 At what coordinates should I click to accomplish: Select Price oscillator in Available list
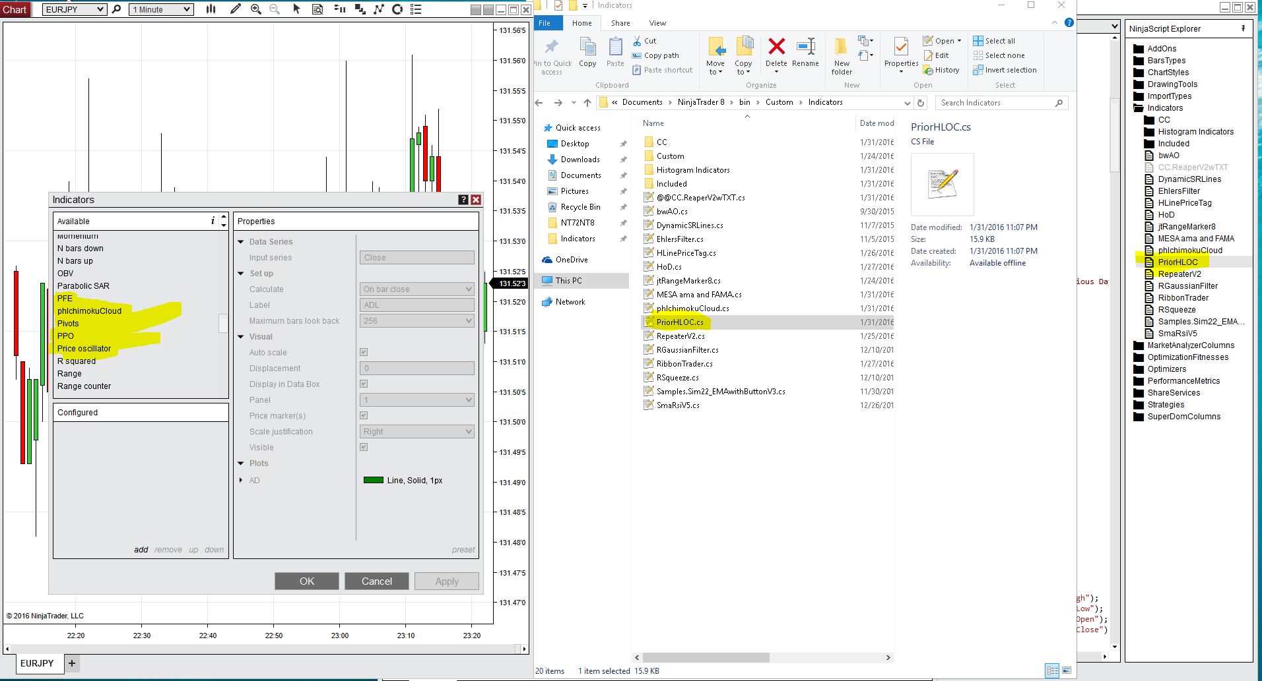click(x=84, y=349)
